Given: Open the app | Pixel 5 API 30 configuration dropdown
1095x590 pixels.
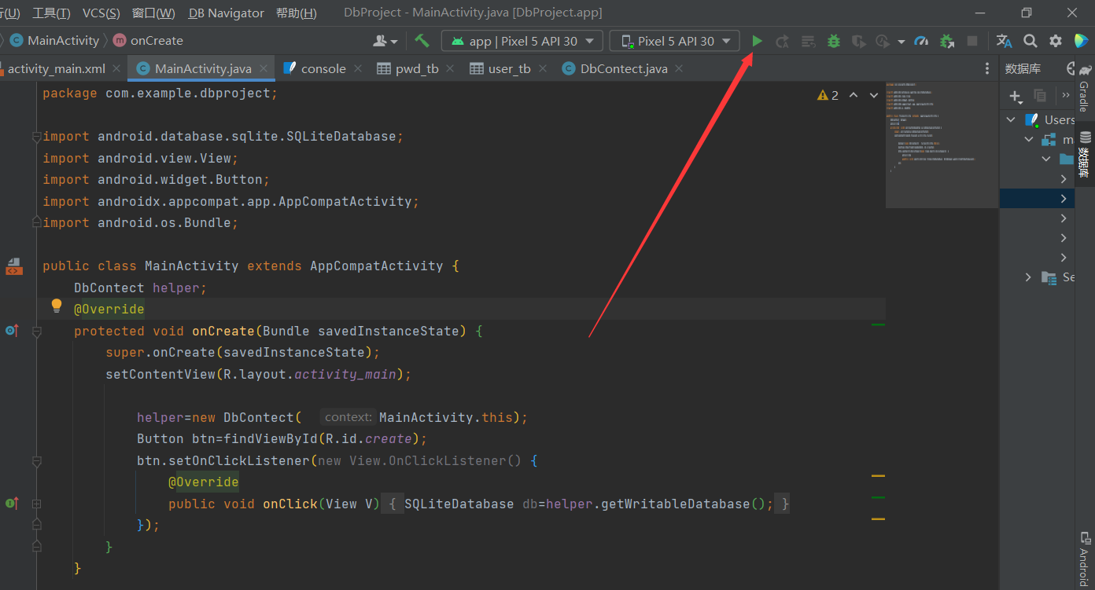Looking at the screenshot, I should coord(522,41).
